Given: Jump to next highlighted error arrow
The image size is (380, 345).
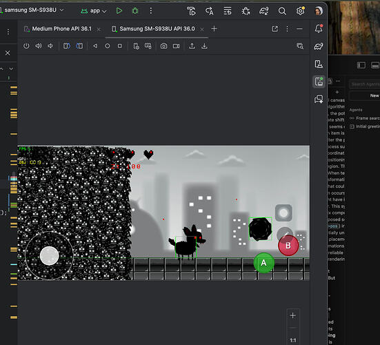Looking at the screenshot, I should [11, 69].
